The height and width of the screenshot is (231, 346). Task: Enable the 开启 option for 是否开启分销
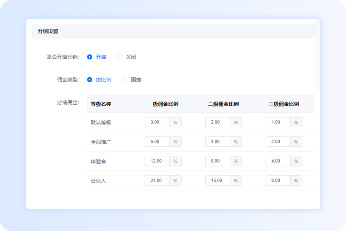(x=90, y=57)
